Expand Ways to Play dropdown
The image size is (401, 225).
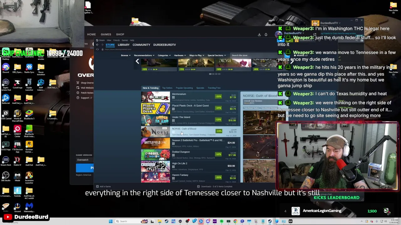tap(196, 55)
